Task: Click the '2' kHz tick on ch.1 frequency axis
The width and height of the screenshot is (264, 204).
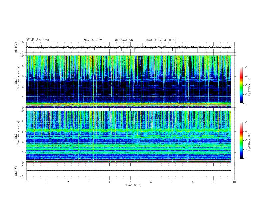Action: point(23,97)
